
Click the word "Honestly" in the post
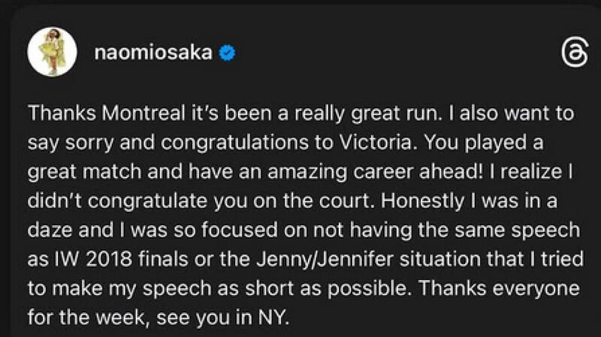(422, 201)
